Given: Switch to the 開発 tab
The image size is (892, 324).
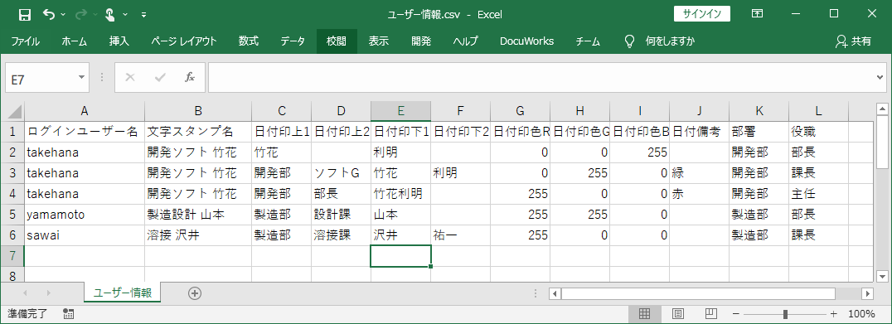Looking at the screenshot, I should pos(421,41).
